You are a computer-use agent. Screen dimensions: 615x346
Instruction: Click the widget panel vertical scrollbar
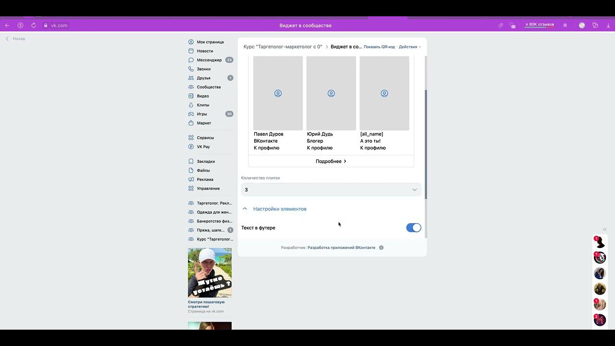click(x=426, y=144)
